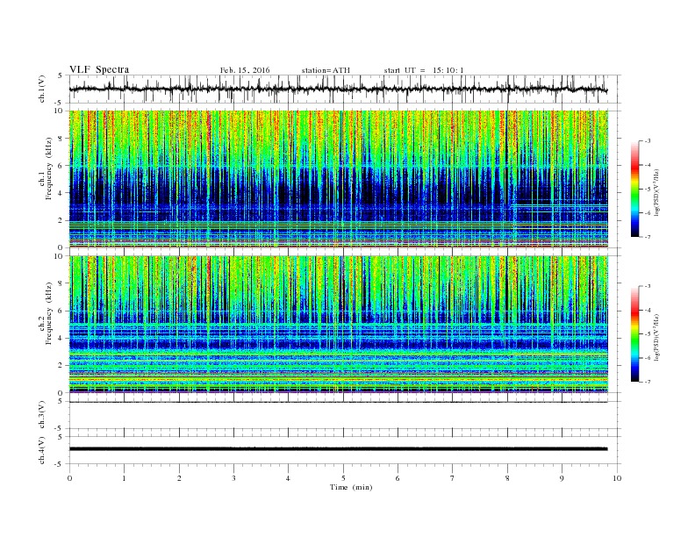
Task: Click the ch.1 "Frequency (kHz)" axis label
Action: point(49,168)
